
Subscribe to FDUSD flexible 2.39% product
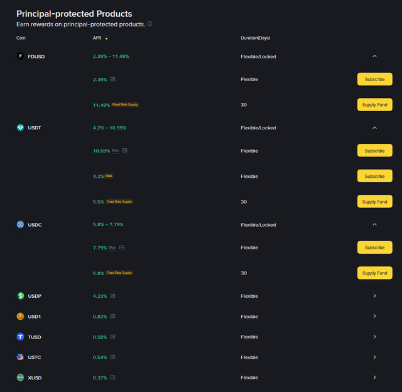coord(374,80)
